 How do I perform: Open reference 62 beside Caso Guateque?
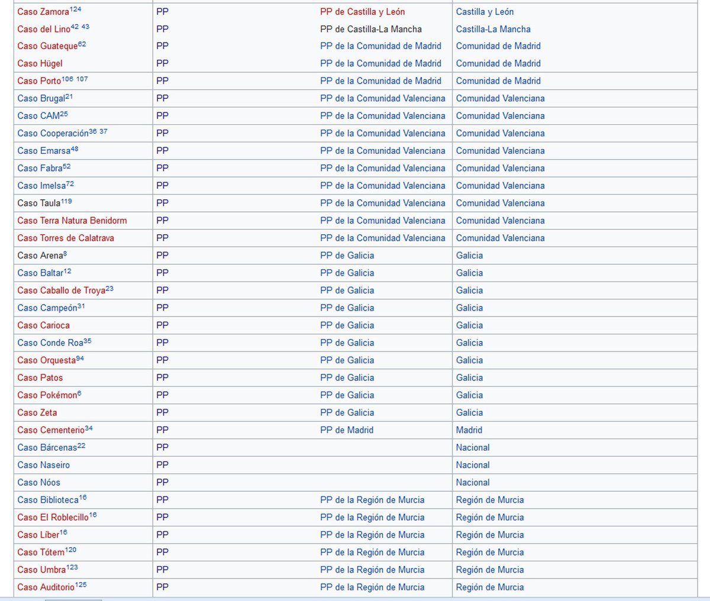[x=82, y=44]
